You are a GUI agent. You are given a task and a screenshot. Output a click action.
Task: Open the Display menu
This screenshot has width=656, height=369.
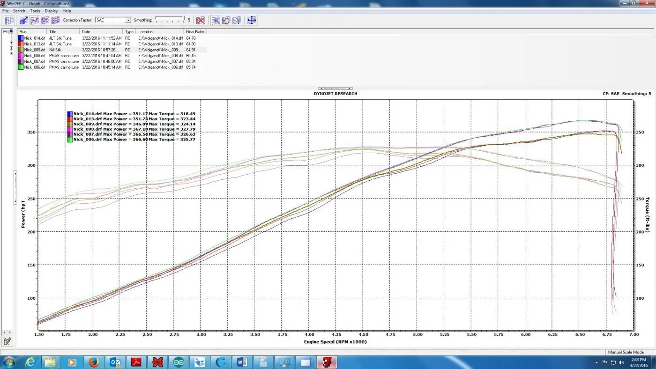pos(51,11)
